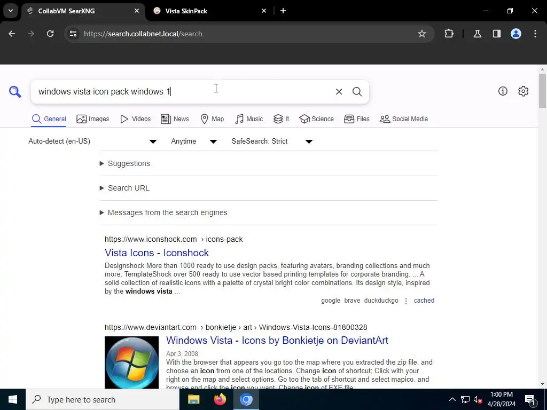The width and height of the screenshot is (547, 410).
Task: Click the browser forward arrow
Action: pyautogui.click(x=31, y=34)
